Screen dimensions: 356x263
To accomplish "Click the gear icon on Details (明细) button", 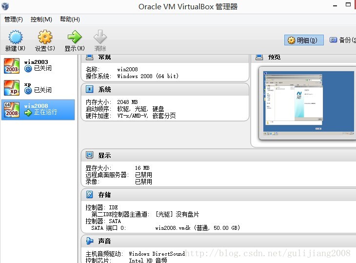I will [x=291, y=40].
